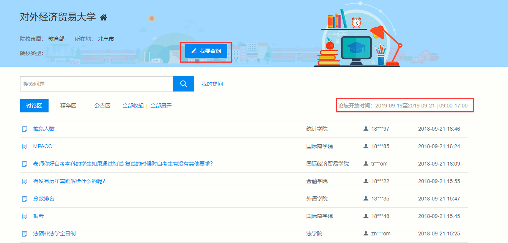Click the 我要咨询 button

click(206, 51)
